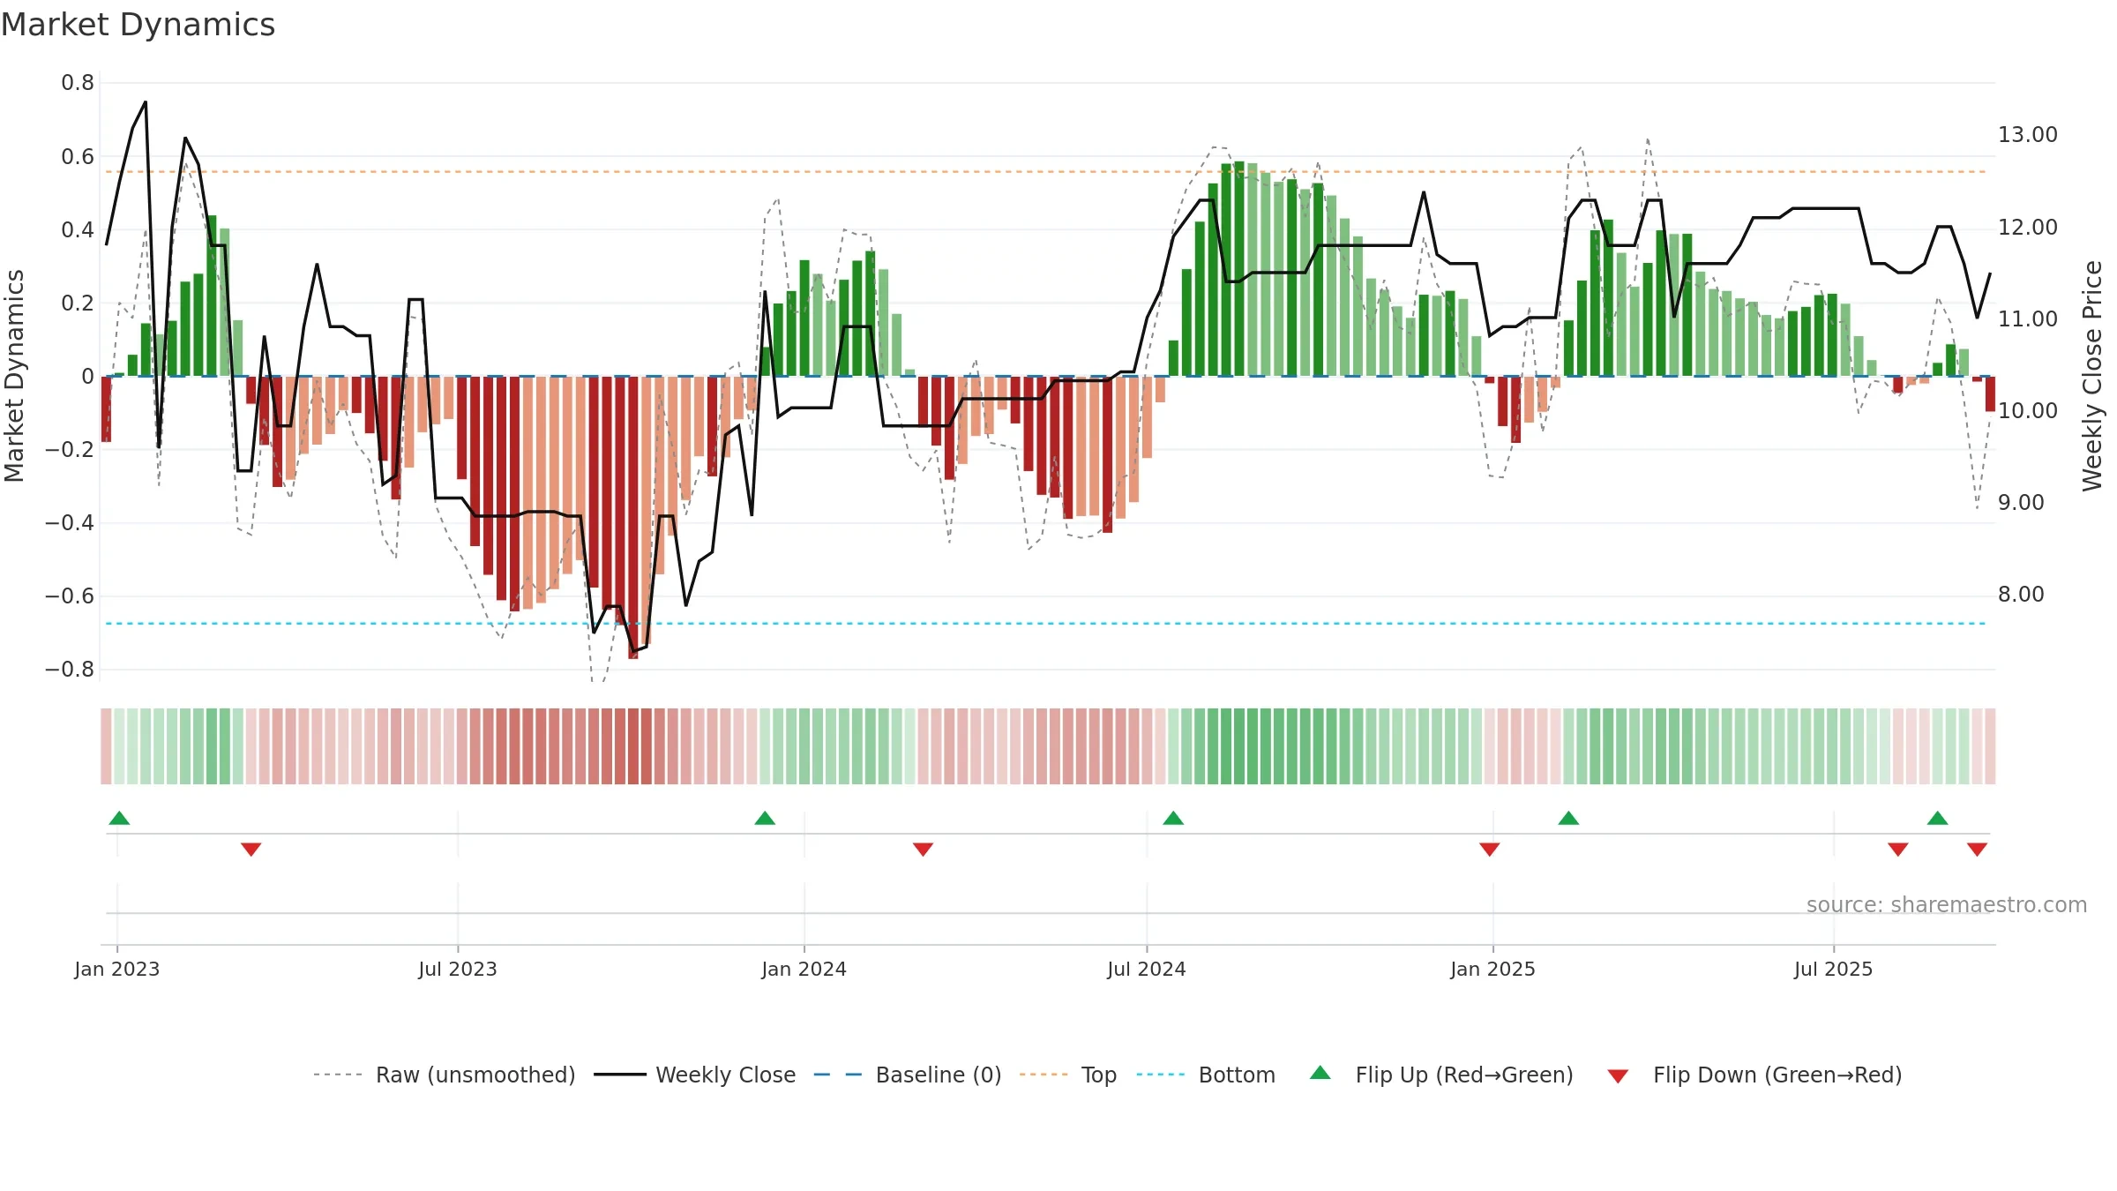Toggle the Weekly Close legend entry
Viewport: 2117px width, 1191px height.
pos(694,1075)
